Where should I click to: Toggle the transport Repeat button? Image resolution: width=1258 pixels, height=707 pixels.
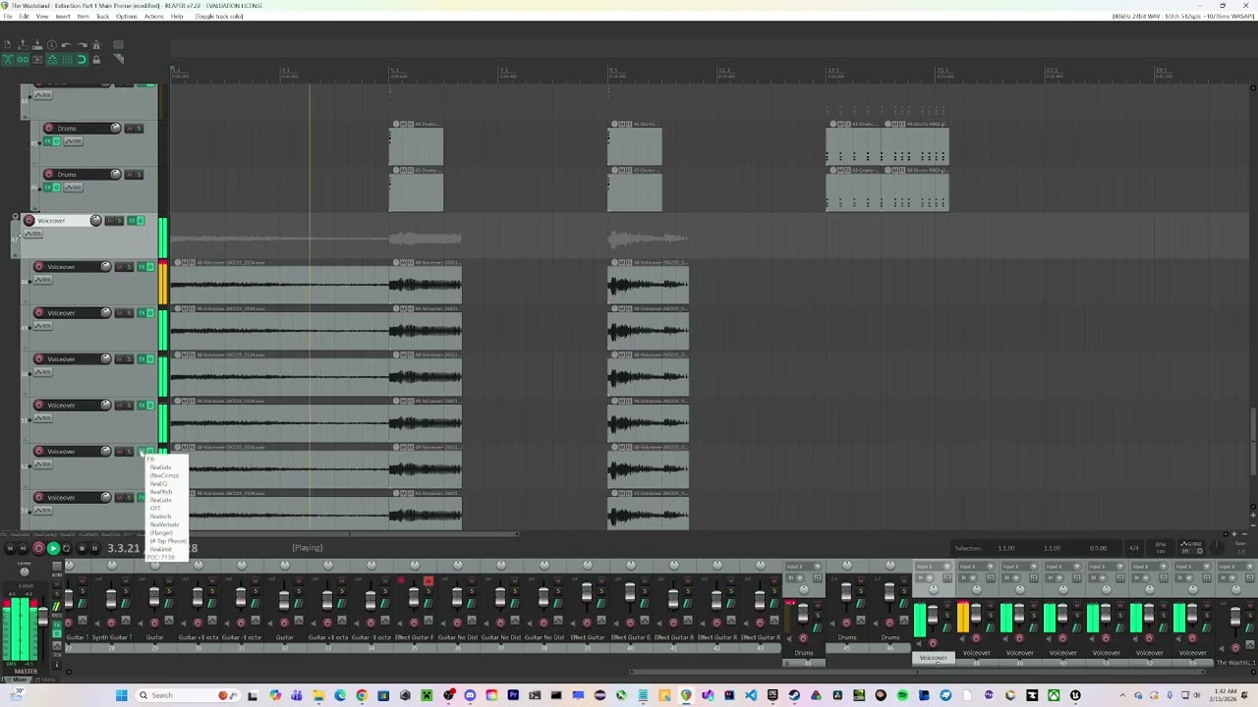point(67,549)
